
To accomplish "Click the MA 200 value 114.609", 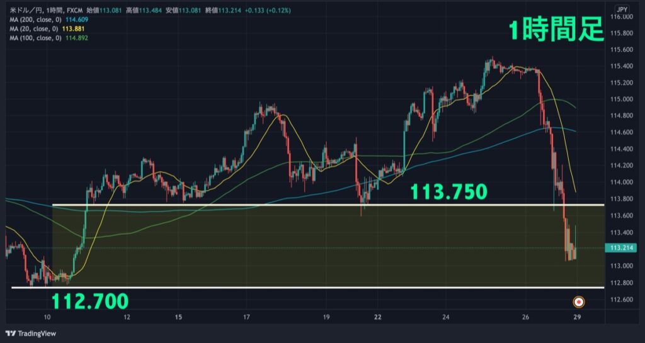I will coord(77,20).
